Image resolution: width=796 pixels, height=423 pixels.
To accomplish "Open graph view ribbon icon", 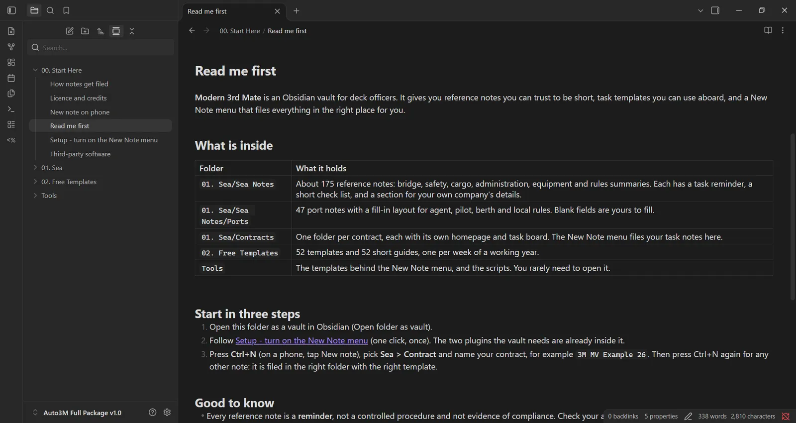I will (x=11, y=47).
